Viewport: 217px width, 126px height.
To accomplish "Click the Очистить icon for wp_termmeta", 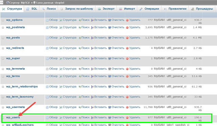I will click(110, 69).
